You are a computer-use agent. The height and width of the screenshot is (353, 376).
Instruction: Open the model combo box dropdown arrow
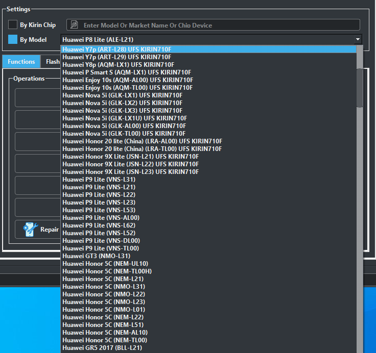[x=358, y=39]
